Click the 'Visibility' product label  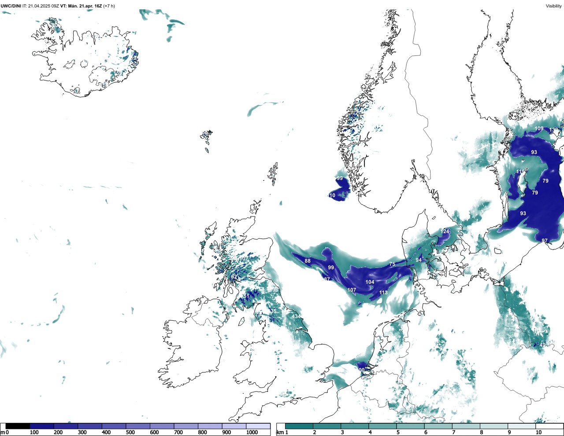(x=554, y=6)
